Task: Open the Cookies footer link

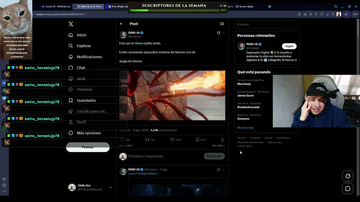Action: pyautogui.click(x=269, y=138)
